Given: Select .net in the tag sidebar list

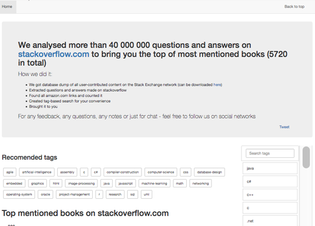Looking at the screenshot, I should pyautogui.click(x=270, y=221).
